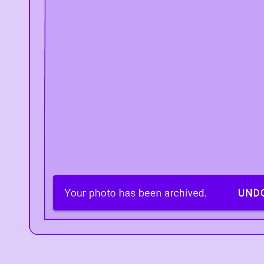Click snackbar gap between message and UNDO

click(222, 193)
